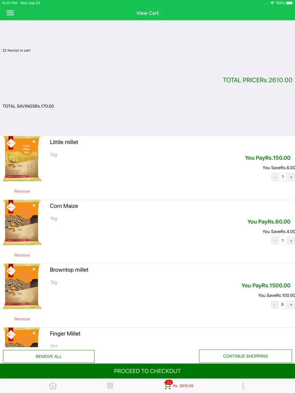295x393 pixels.
Task: Tap CONTINUE SHOPPING button
Action: pyautogui.click(x=245, y=356)
